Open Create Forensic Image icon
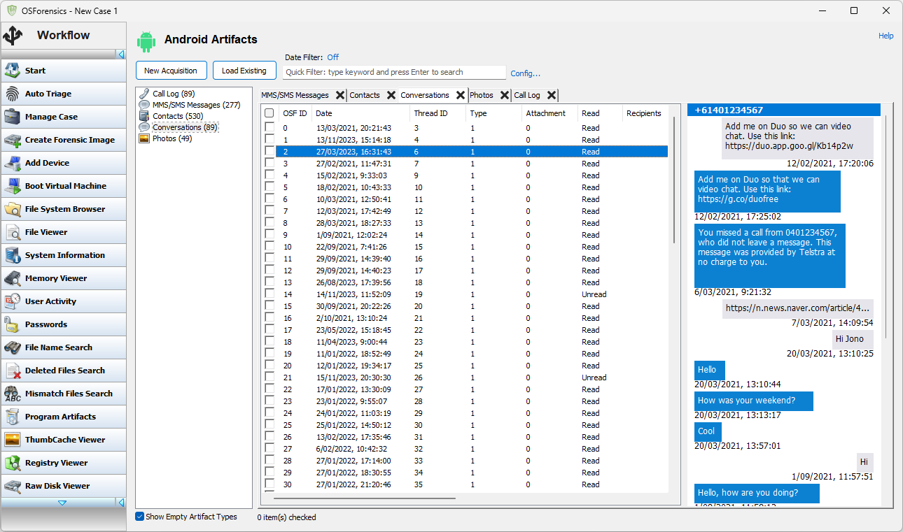Screen dimensions: 903x532 click(13, 140)
